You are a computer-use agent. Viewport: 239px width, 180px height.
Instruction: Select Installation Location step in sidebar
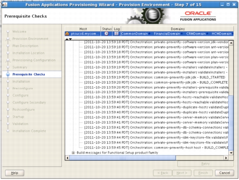(x=29, y=53)
